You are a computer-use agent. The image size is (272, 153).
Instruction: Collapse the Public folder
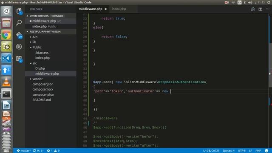click(x=37, y=47)
